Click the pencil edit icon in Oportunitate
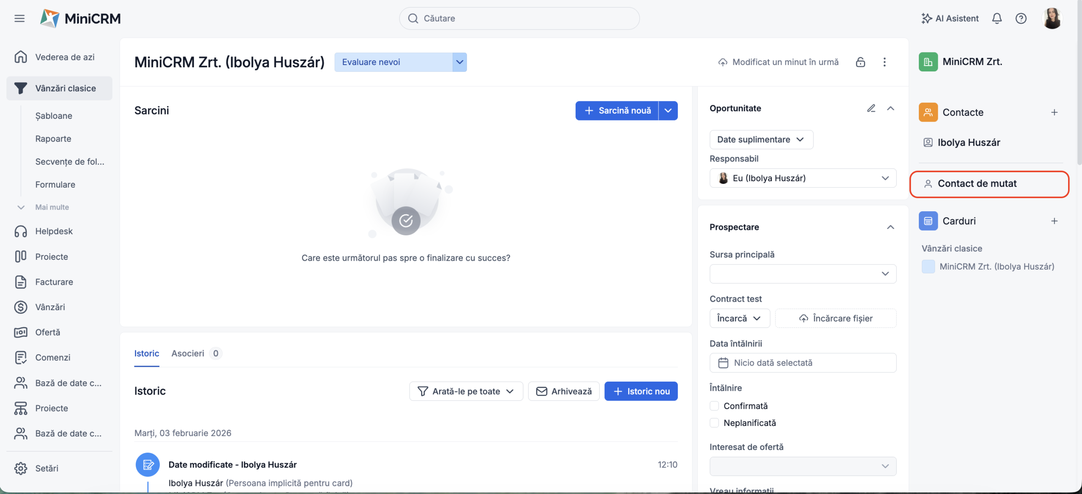 pyautogui.click(x=871, y=108)
